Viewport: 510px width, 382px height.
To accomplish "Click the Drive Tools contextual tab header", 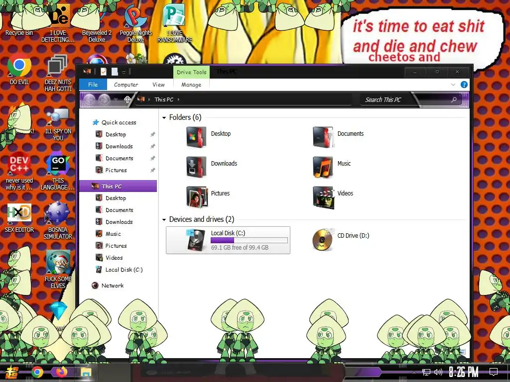I will pyautogui.click(x=191, y=72).
